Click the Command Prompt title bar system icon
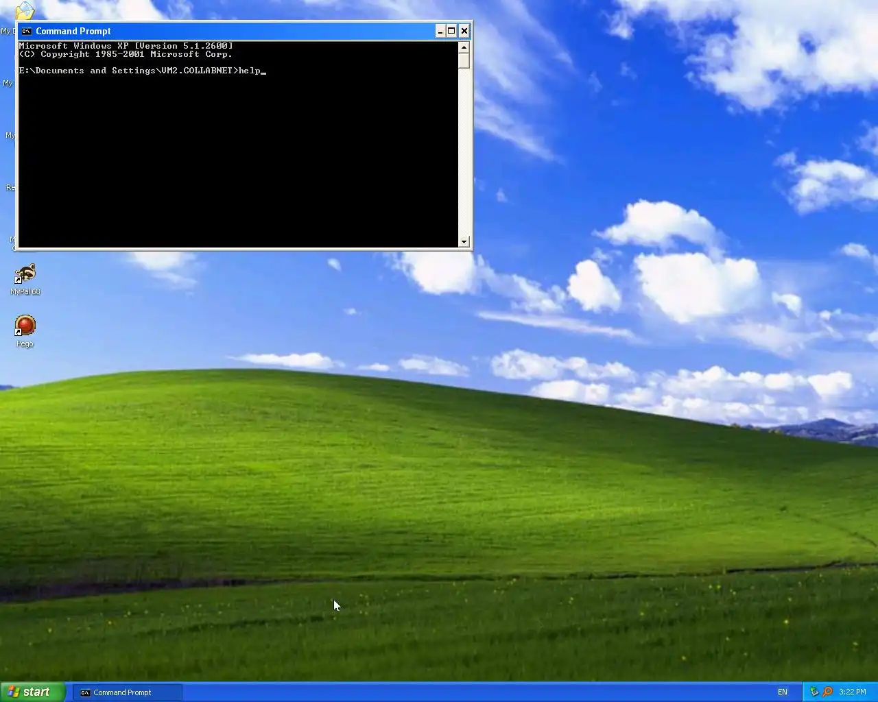 coord(27,31)
